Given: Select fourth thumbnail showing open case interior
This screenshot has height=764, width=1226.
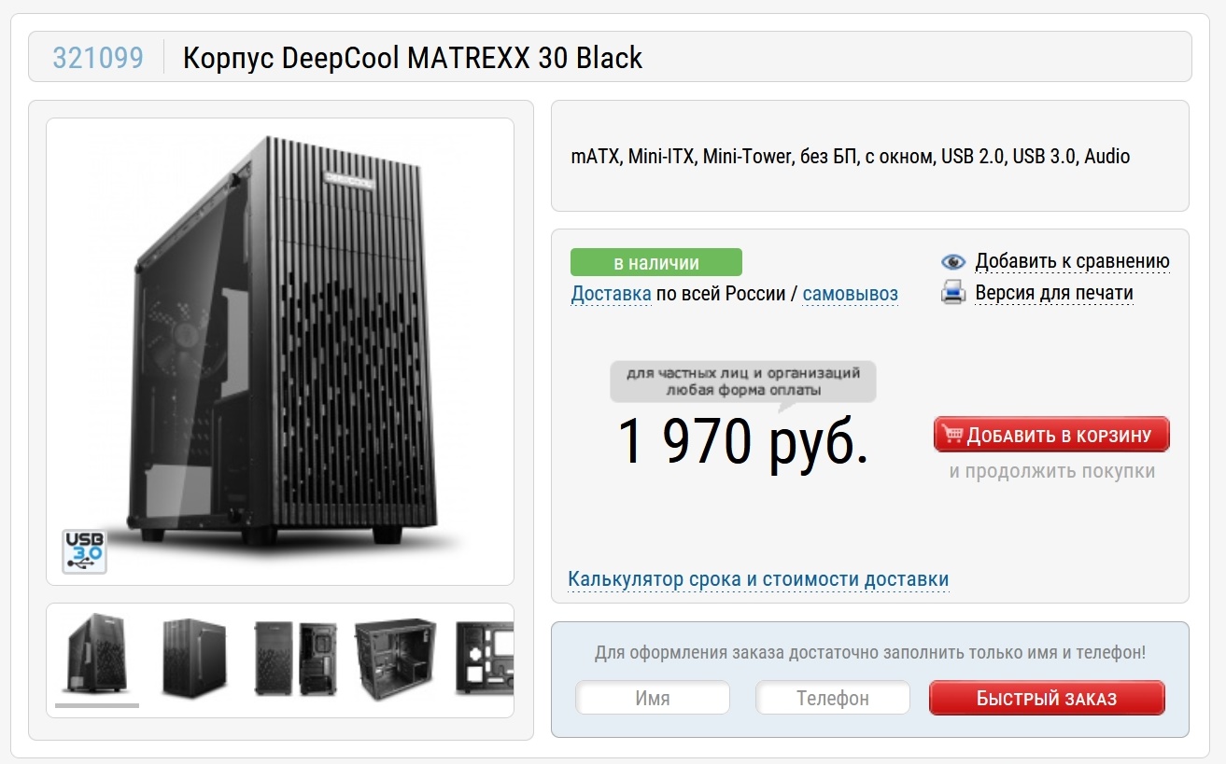Looking at the screenshot, I should pos(395,658).
